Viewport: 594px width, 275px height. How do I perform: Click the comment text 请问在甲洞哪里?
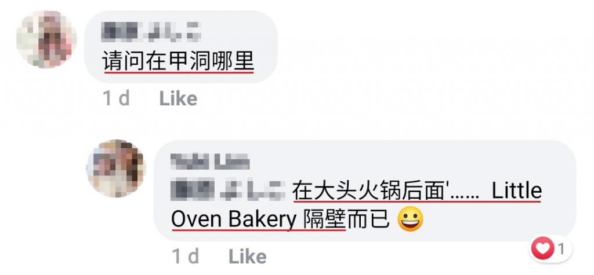(178, 61)
